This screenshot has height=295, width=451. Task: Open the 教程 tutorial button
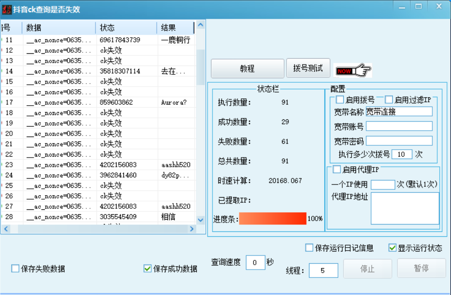point(247,69)
